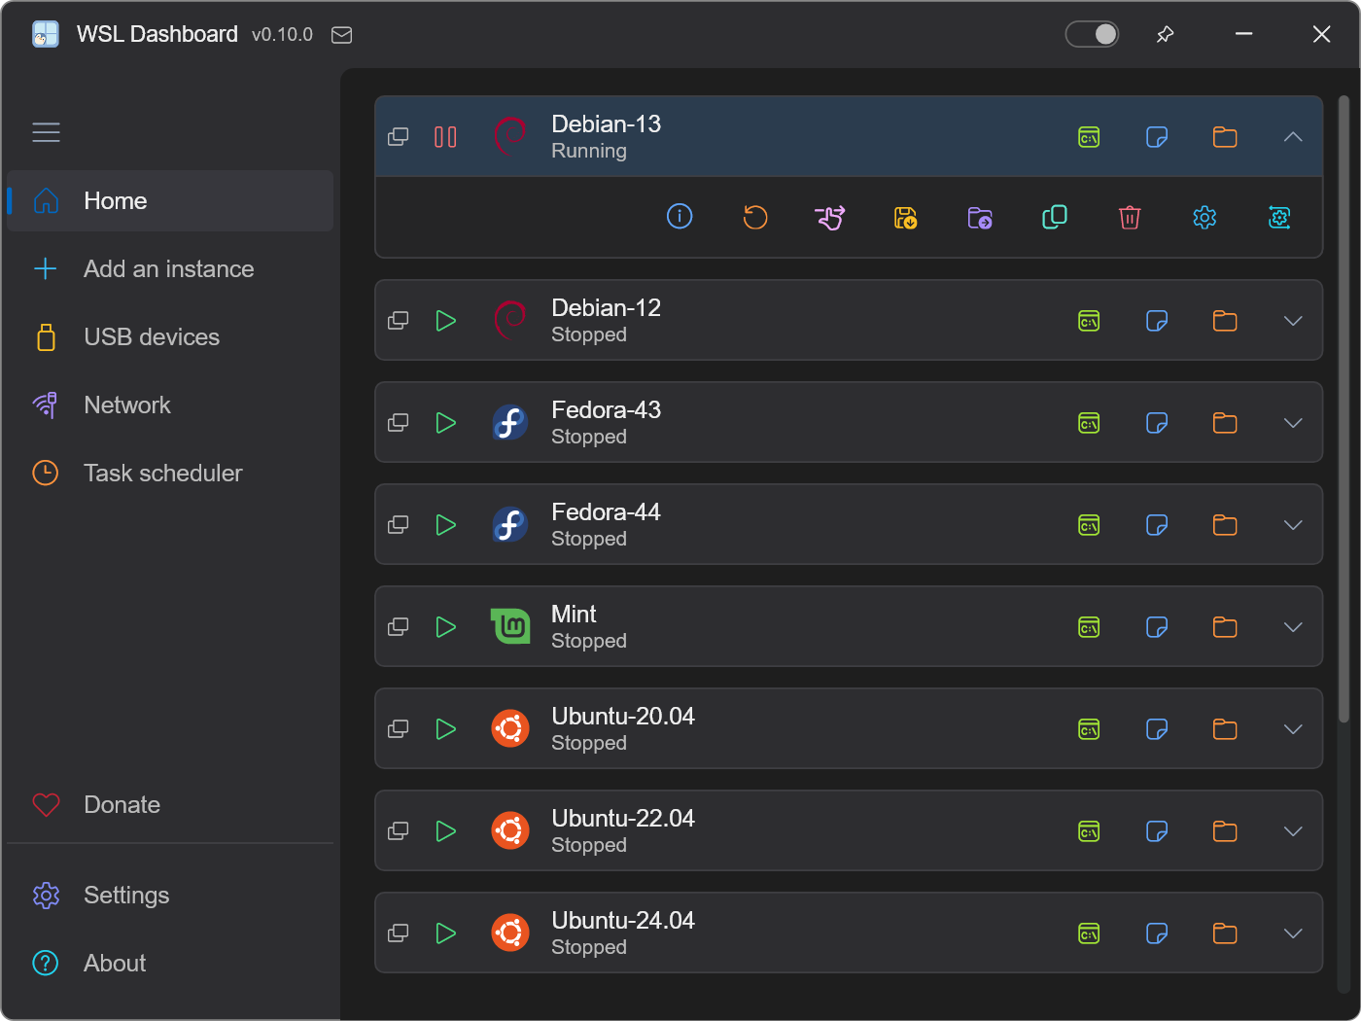Image resolution: width=1361 pixels, height=1021 pixels.
Task: Click the v0.10.0 version label
Action: pyautogui.click(x=282, y=35)
